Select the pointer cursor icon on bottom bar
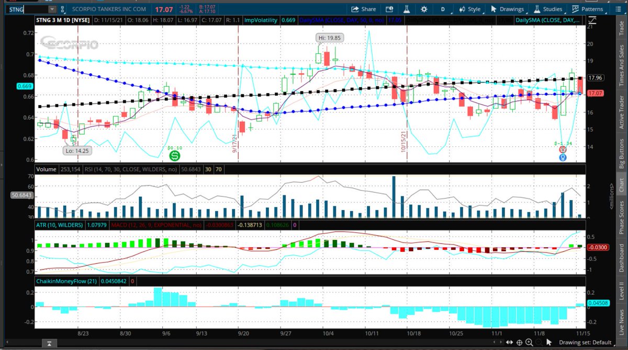Viewport: 628px width, 350px height. (x=549, y=343)
